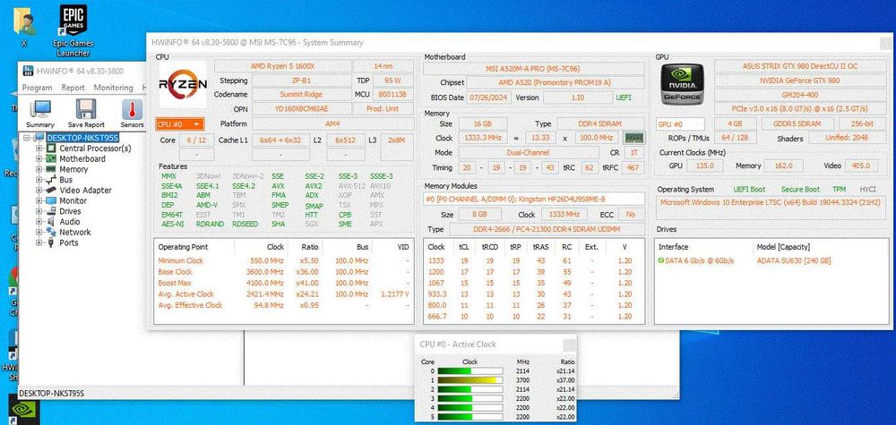896x425 pixels.
Task: Click the green memory module icon button
Action: click(633, 138)
